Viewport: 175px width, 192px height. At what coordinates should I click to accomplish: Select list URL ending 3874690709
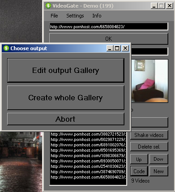(x=88, y=172)
